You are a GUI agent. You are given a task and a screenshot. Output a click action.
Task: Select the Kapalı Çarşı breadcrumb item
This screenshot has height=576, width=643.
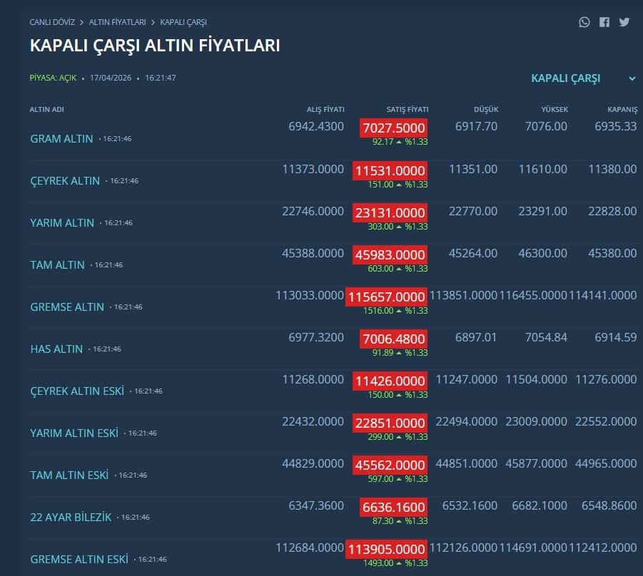(183, 22)
